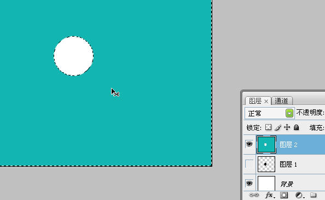Viewport: 325px width, 200px height.
Task: Click the lock transparent pixels icon
Action: coord(268,127)
